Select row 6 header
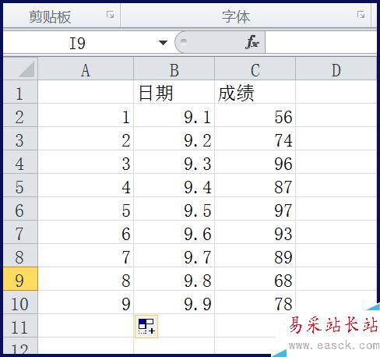The image size is (380, 357). [21, 209]
